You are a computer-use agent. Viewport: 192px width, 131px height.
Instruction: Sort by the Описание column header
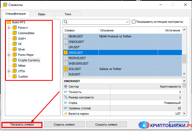tap(128, 30)
